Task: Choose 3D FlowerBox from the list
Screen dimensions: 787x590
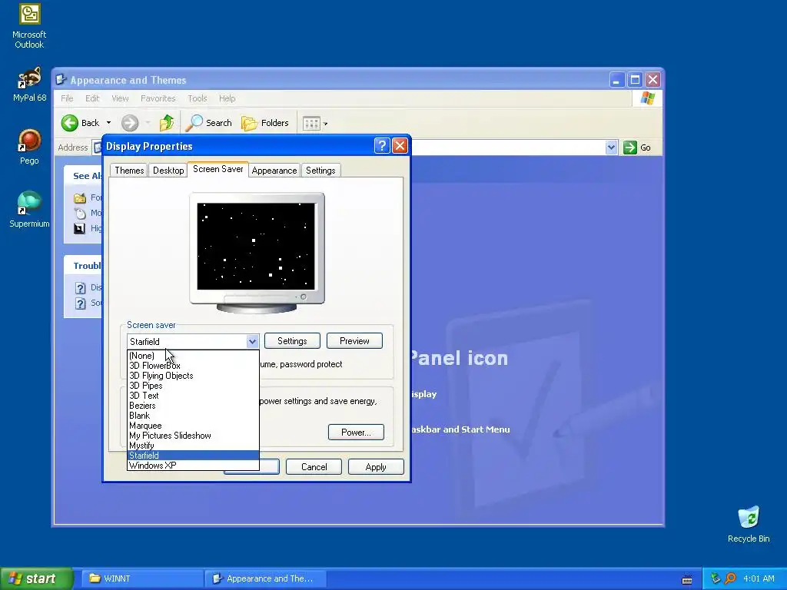Action: pos(193,366)
